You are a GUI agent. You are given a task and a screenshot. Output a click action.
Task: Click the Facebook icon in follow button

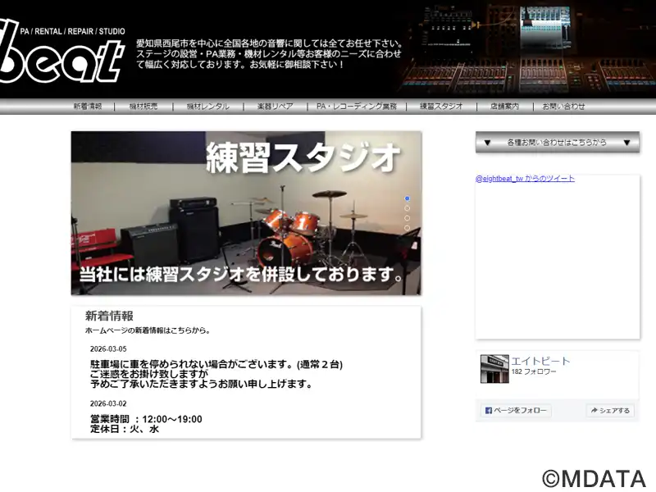[x=488, y=411]
